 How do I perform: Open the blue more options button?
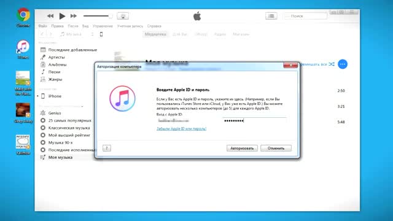(343, 64)
